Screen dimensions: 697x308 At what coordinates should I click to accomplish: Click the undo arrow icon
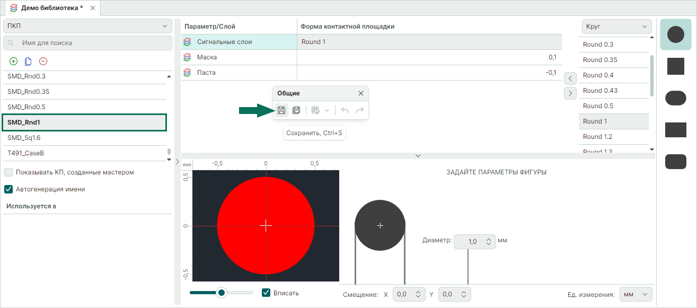[x=345, y=110]
